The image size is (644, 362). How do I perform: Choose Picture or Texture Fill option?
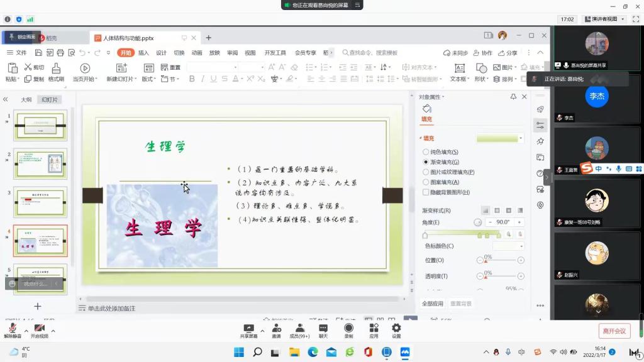tap(426, 172)
